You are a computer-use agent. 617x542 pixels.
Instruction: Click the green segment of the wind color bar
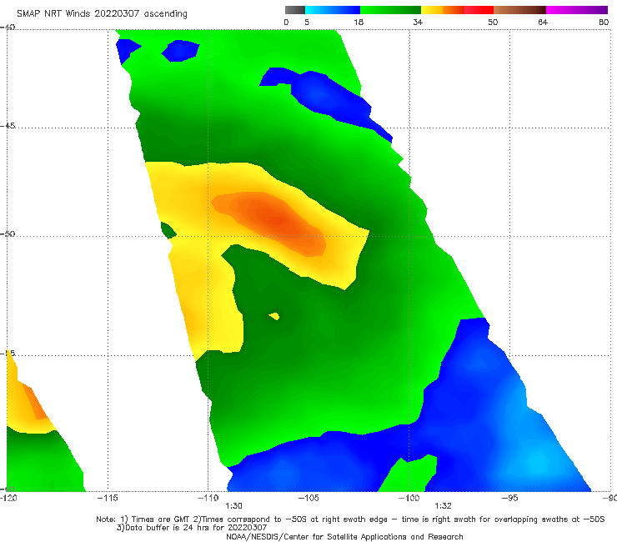tap(390, 10)
